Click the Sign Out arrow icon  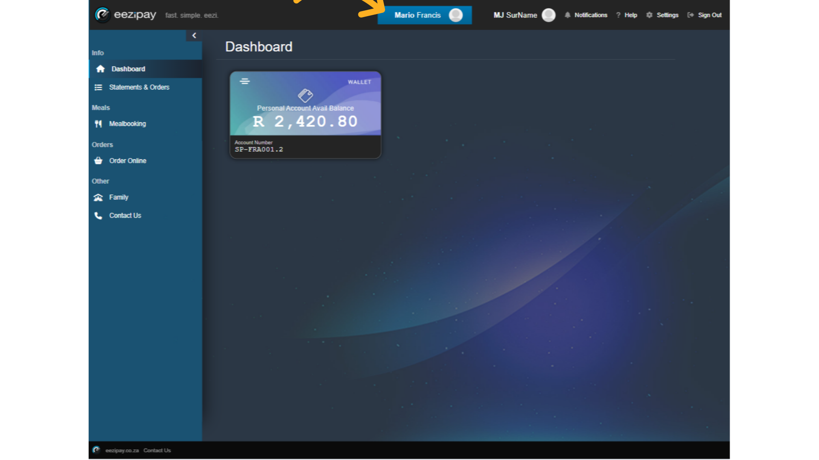[x=690, y=15]
